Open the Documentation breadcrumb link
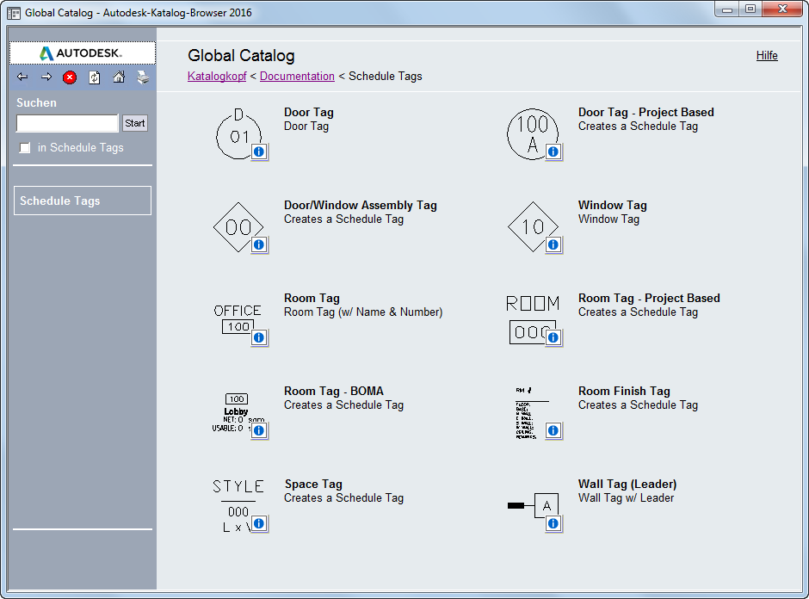Image resolution: width=809 pixels, height=599 pixels. coord(297,76)
